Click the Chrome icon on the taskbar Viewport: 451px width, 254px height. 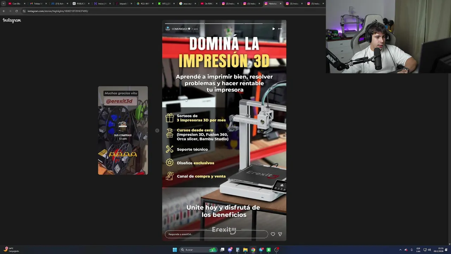(253, 250)
